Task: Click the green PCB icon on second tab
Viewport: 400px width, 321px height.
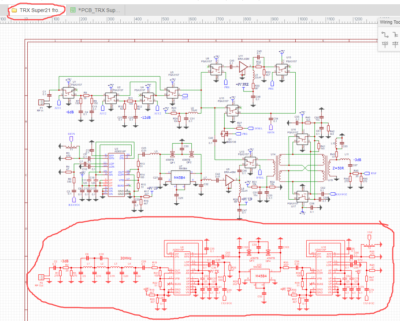Action: 73,10
